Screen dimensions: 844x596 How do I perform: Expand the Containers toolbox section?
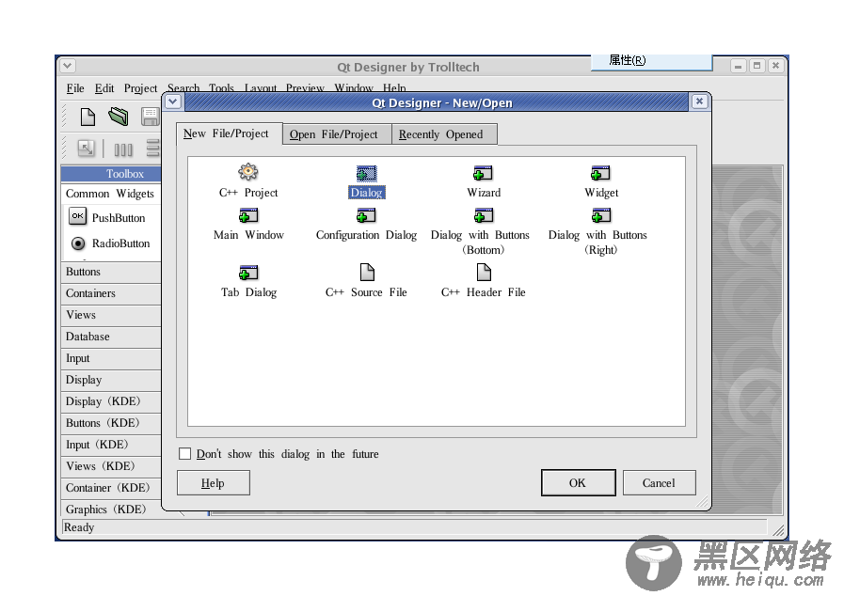pyautogui.click(x=111, y=293)
